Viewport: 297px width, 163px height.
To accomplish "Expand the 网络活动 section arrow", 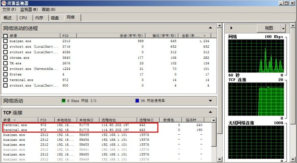I will tap(210, 101).
